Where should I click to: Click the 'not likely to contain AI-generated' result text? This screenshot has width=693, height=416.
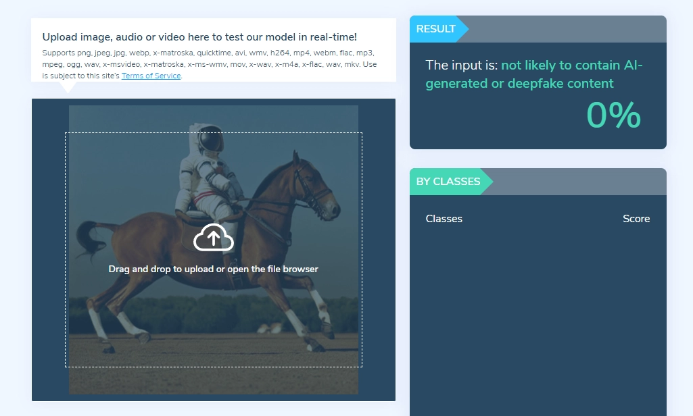[x=571, y=66]
